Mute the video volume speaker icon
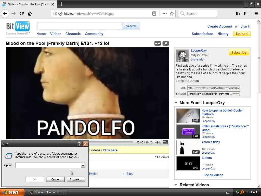This screenshot has height=196, width=261. (x=158, y=142)
